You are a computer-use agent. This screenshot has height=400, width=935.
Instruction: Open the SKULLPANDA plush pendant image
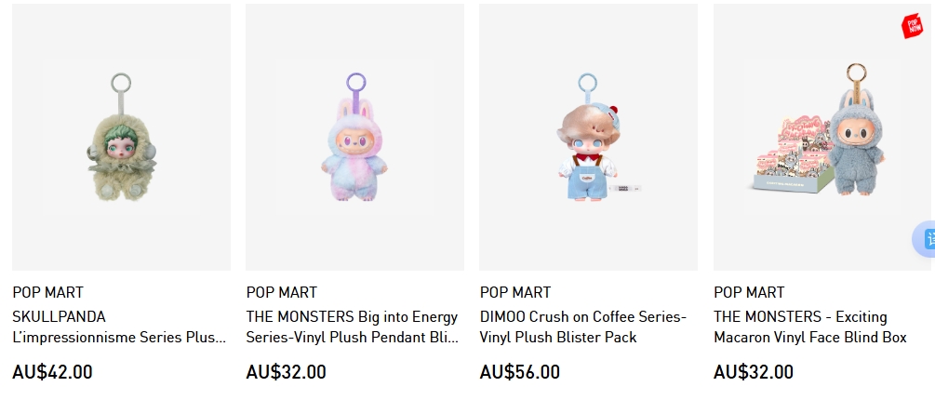(121, 137)
